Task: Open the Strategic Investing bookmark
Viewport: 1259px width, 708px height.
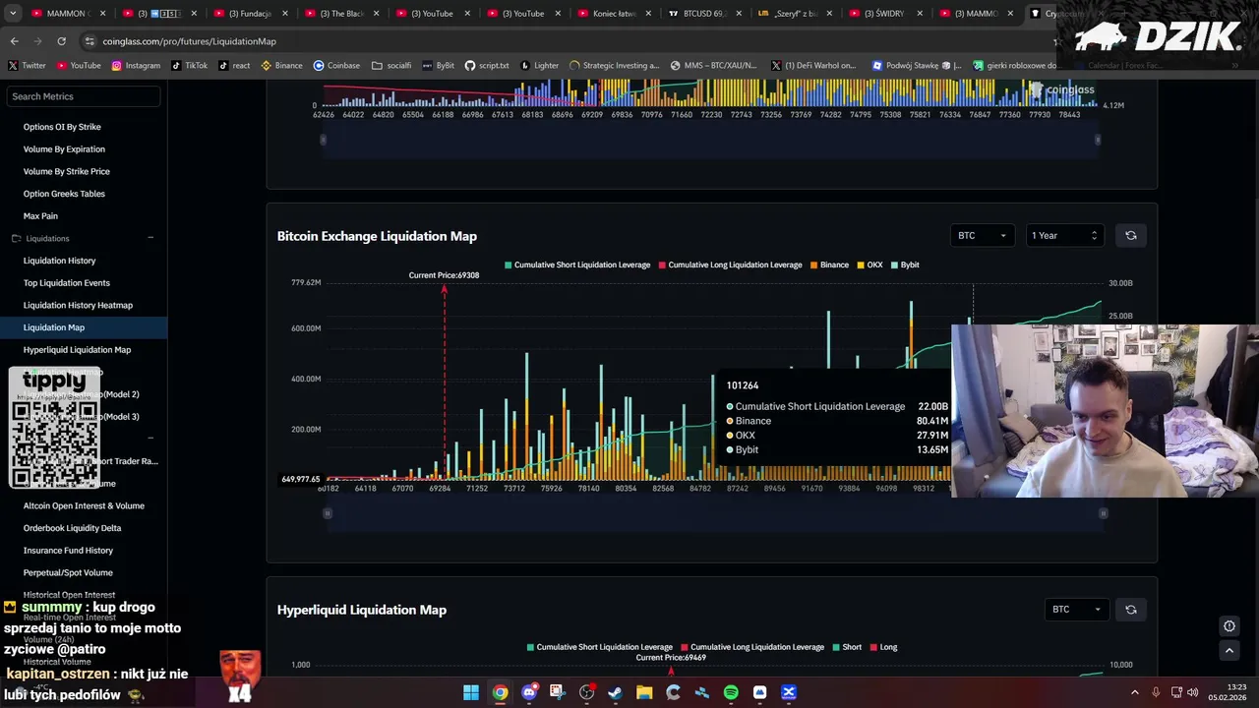Action: (614, 65)
